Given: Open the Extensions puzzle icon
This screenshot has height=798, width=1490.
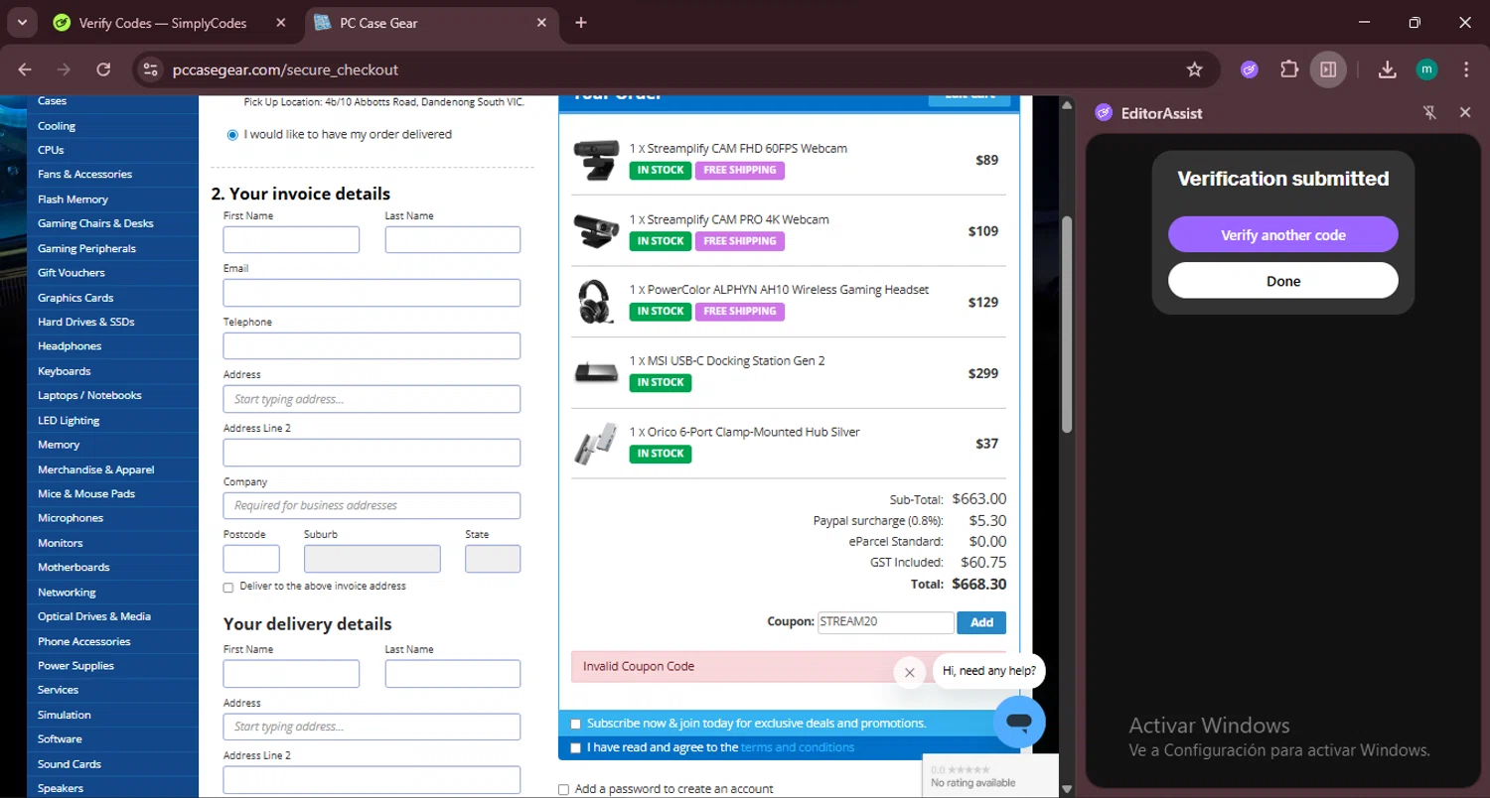Looking at the screenshot, I should [x=1289, y=69].
